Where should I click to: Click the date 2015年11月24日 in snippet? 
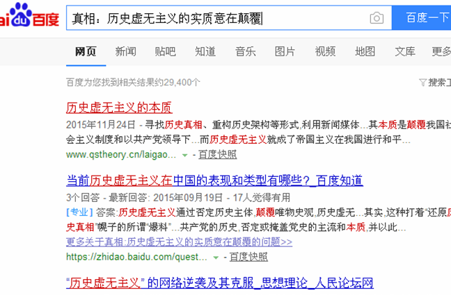101,125
